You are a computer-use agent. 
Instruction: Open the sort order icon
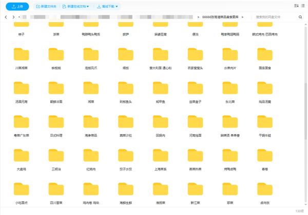pos(296,6)
